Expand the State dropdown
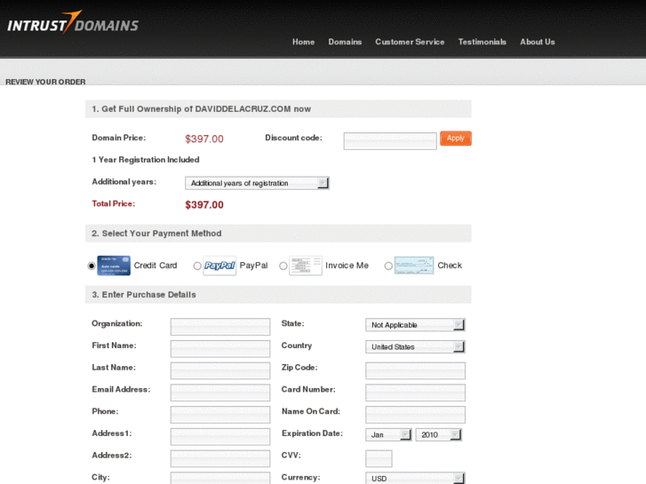The height and width of the screenshot is (484, 646). pos(415,325)
